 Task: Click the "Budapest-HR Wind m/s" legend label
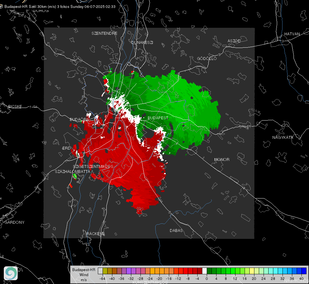point(84,275)
